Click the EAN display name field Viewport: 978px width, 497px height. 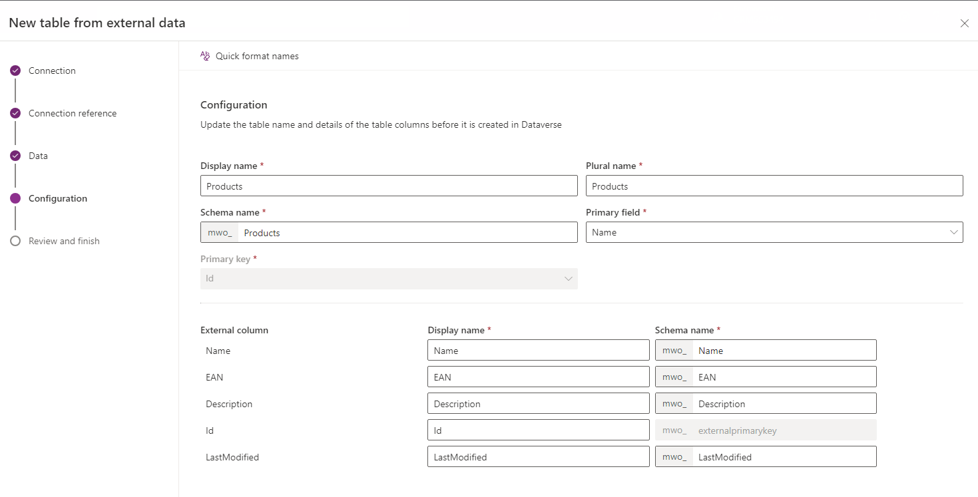538,377
